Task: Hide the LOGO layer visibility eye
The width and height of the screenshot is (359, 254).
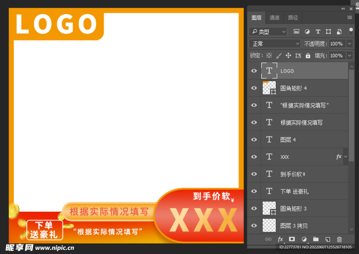Action: click(253, 71)
